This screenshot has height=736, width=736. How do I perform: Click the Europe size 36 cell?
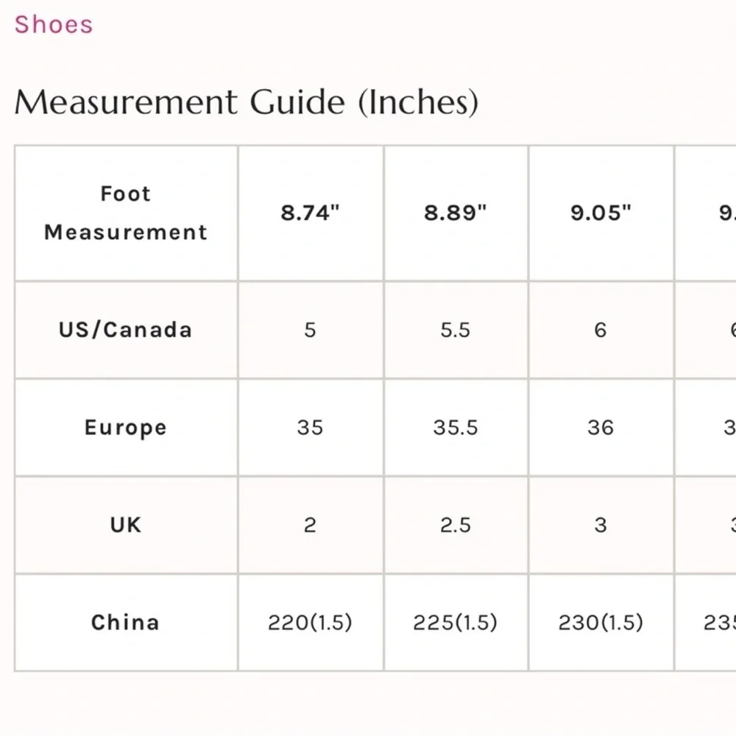[x=601, y=427]
